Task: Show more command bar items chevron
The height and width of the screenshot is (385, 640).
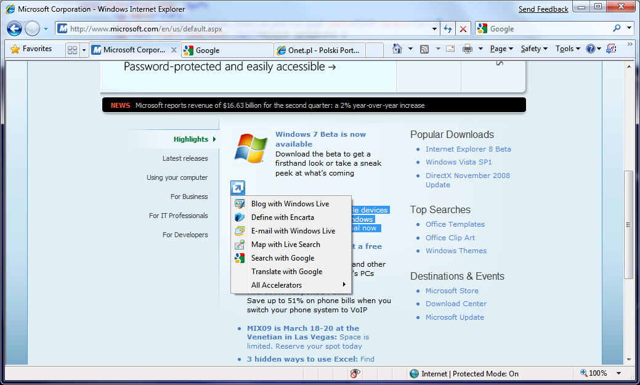Action: 630,44
